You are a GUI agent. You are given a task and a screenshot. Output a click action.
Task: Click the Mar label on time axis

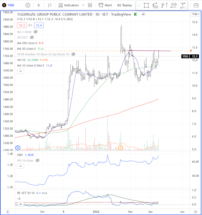pos(130,212)
